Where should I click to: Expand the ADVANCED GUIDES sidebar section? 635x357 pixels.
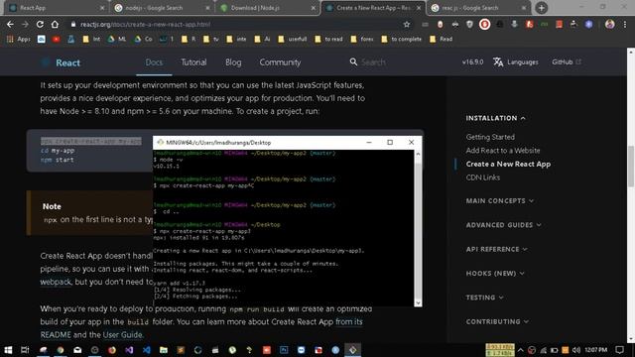(503, 225)
